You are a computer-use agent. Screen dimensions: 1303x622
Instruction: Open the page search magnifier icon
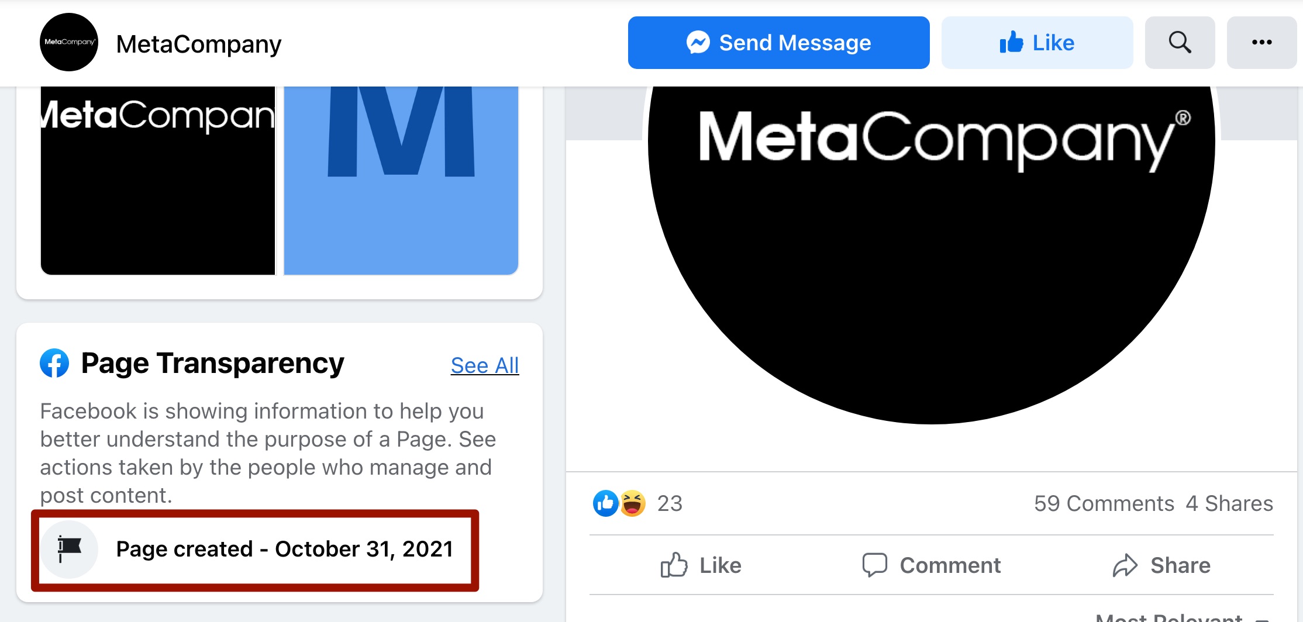click(1180, 43)
